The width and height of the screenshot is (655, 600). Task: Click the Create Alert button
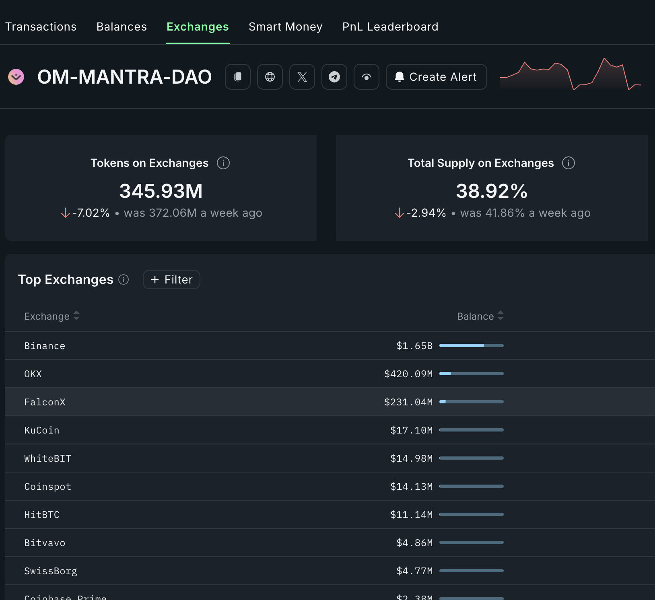[436, 77]
